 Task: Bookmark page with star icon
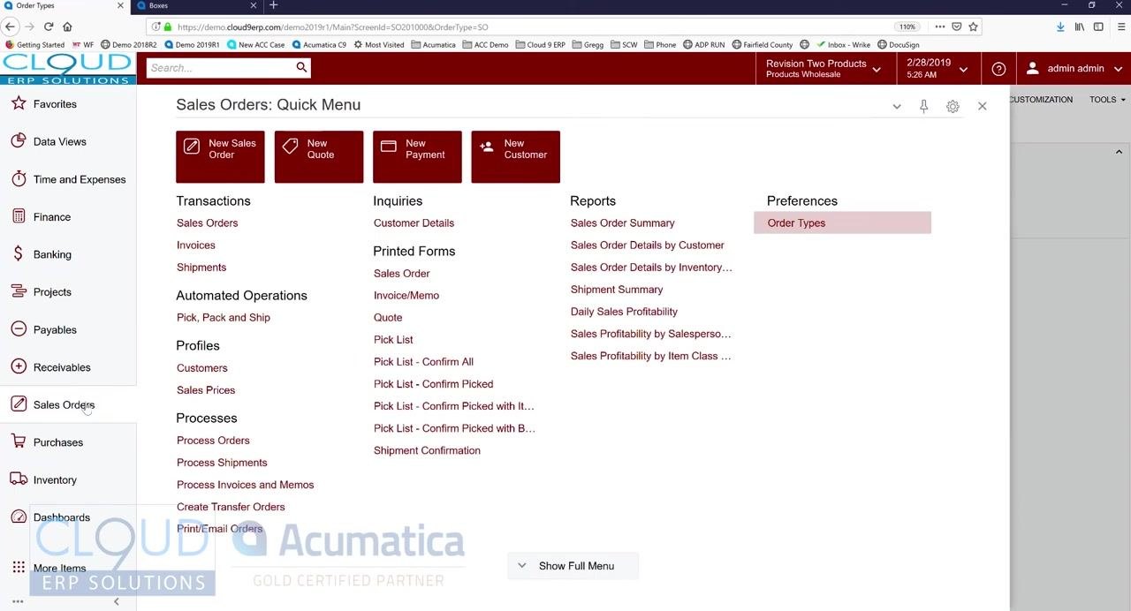point(973,26)
